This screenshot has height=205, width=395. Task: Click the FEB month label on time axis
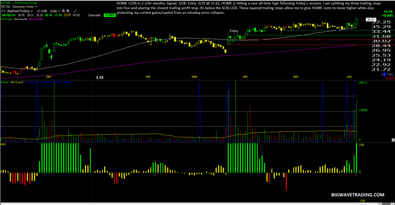(148, 77)
